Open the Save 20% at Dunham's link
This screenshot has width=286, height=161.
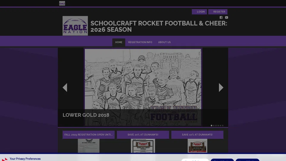coord(143,135)
